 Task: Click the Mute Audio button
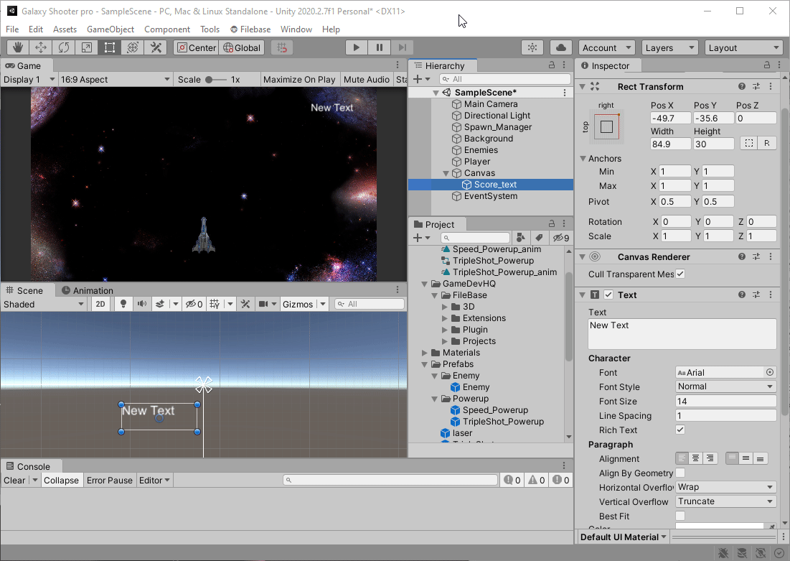pyautogui.click(x=366, y=80)
